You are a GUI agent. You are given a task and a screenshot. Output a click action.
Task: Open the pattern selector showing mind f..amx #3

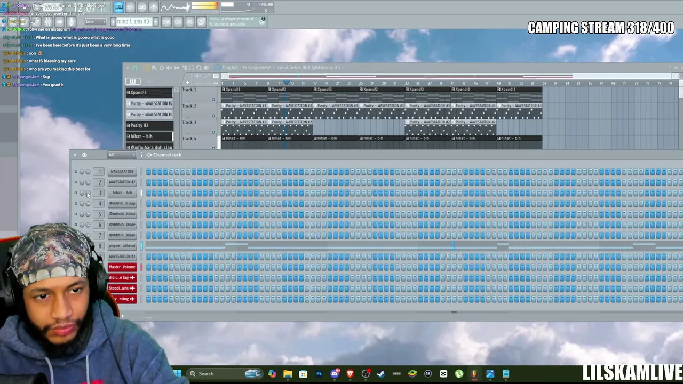[134, 22]
